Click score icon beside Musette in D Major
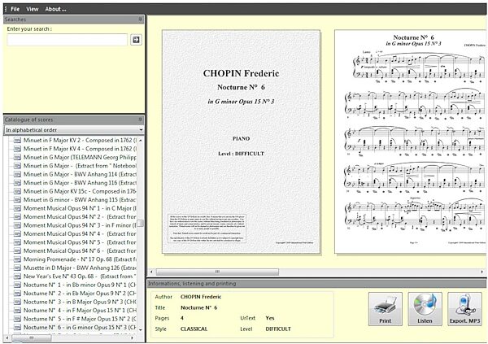488x344 pixels. 17,268
